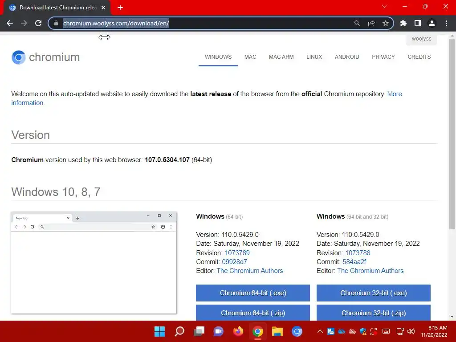Switch to the ANDROID tab
Screen dimensions: 456x342
347,57
